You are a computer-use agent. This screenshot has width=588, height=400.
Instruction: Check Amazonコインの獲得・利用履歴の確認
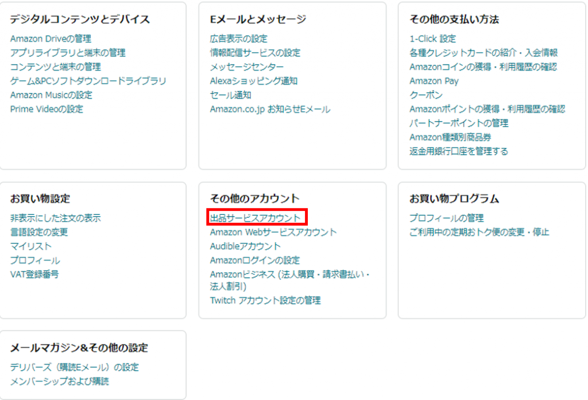pyautogui.click(x=483, y=67)
